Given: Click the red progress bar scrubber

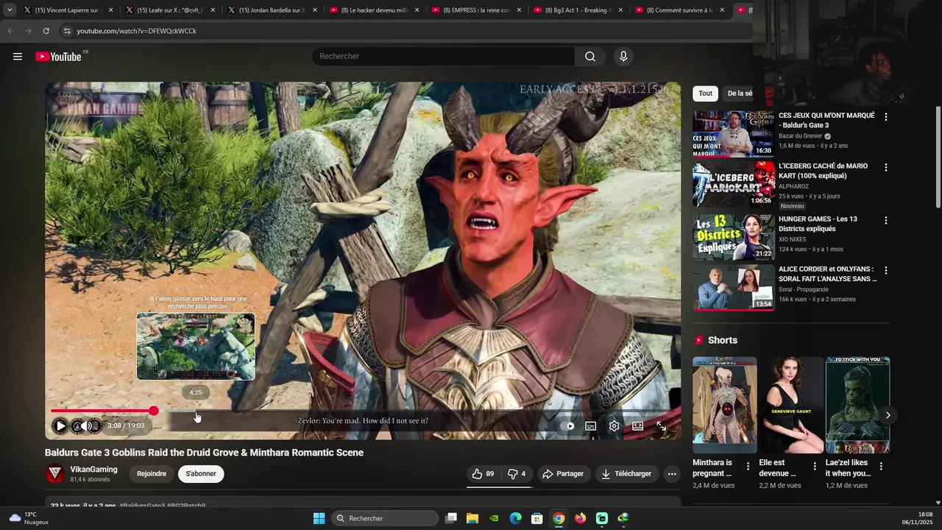Looking at the screenshot, I should 153,411.
